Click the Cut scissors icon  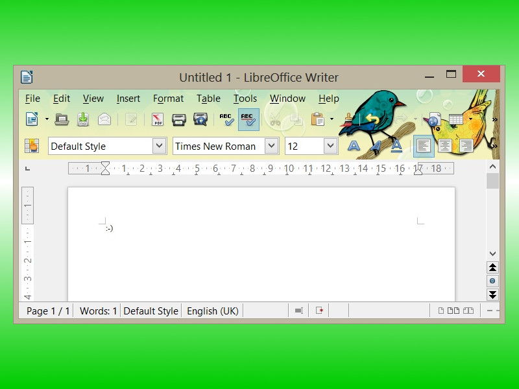(275, 119)
